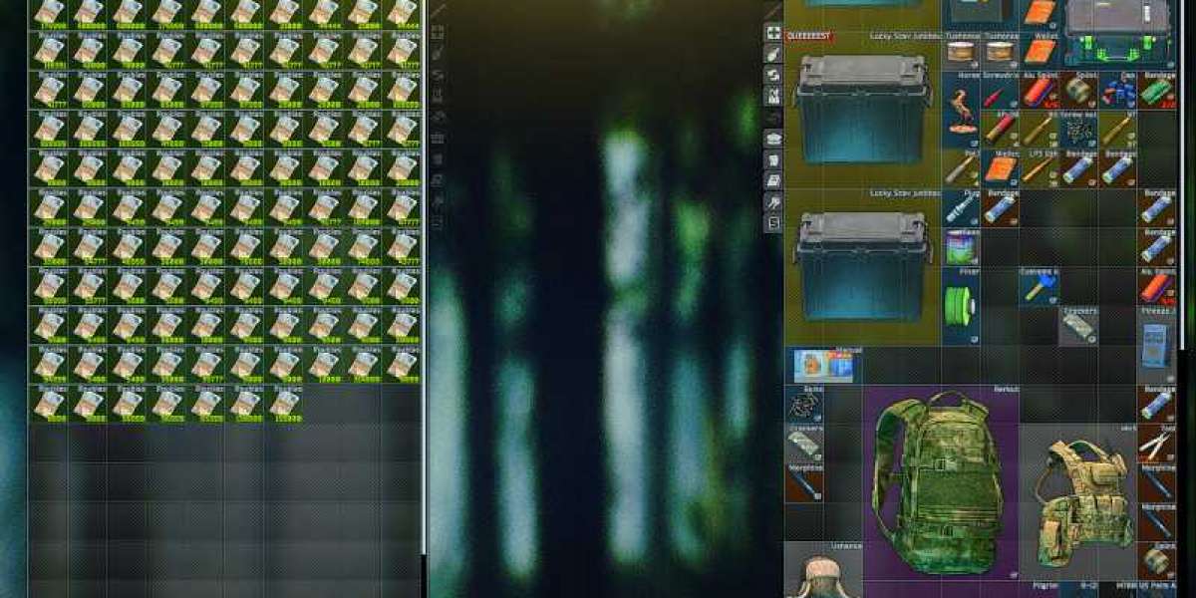Image resolution: width=1196 pixels, height=598 pixels.
Task: Select the last Roubles stack in the bottom row
Action: pyautogui.click(x=285, y=402)
